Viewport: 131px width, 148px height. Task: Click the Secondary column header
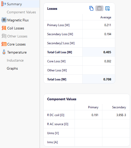click(119, 107)
